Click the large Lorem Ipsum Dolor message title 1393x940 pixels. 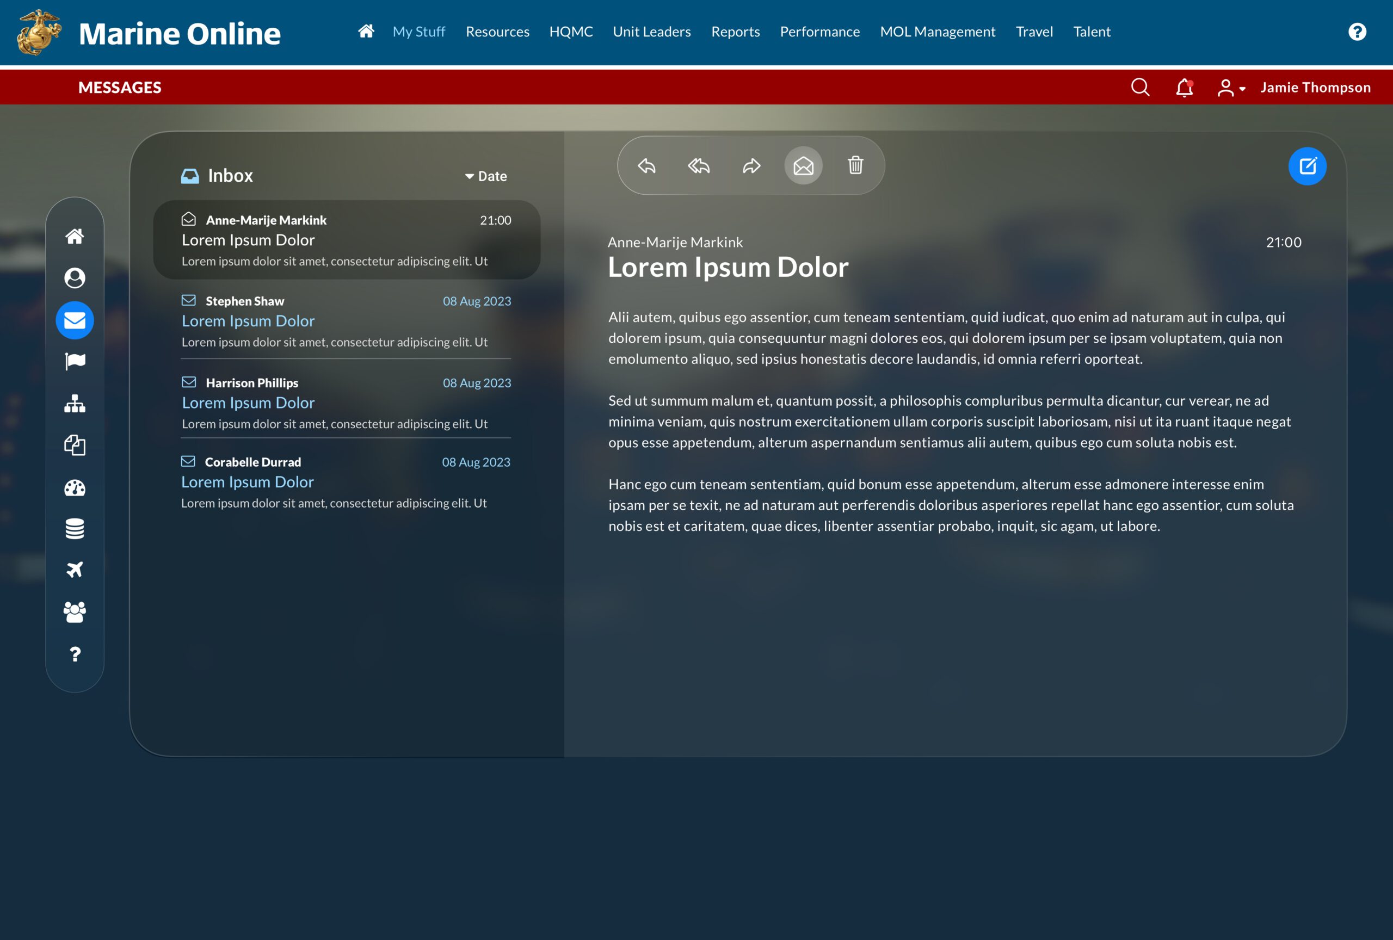[728, 267]
